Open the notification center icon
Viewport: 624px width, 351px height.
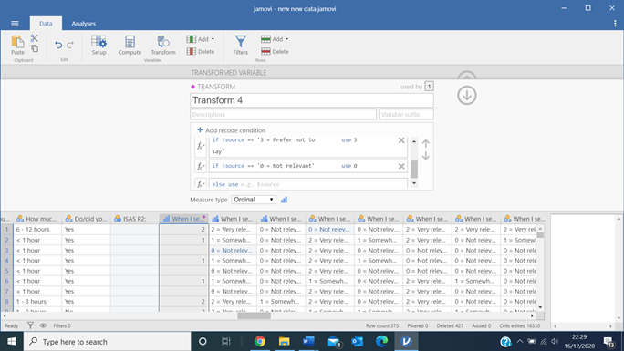click(608, 342)
